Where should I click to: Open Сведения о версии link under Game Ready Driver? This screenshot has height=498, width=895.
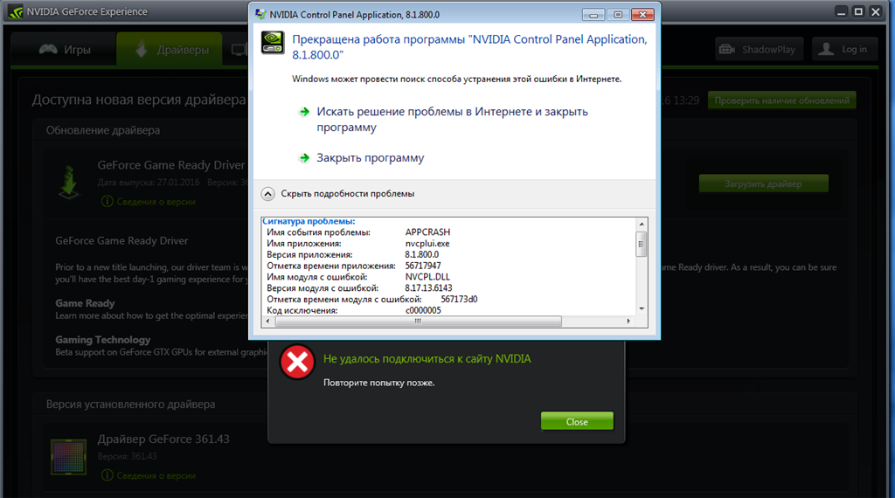(x=156, y=201)
